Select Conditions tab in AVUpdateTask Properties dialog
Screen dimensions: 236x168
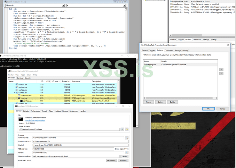click(x=169, y=50)
